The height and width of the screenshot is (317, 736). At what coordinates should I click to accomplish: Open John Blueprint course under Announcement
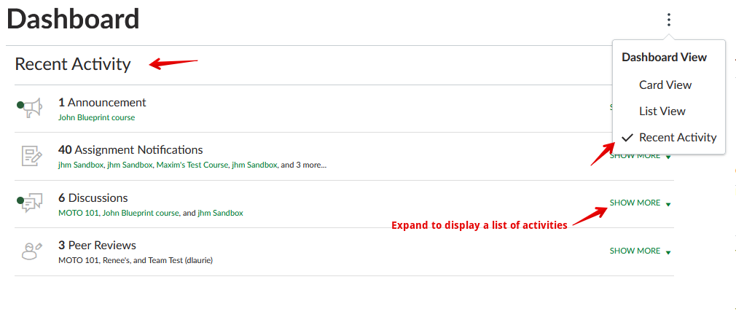click(96, 117)
